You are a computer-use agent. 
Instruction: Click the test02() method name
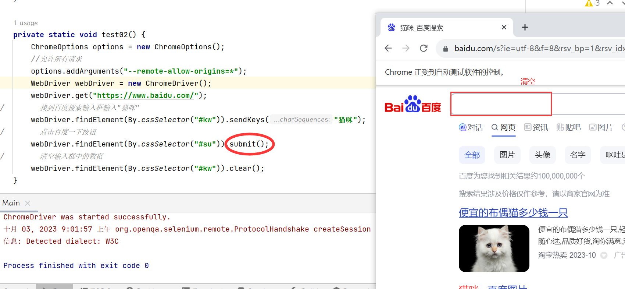[x=119, y=35]
